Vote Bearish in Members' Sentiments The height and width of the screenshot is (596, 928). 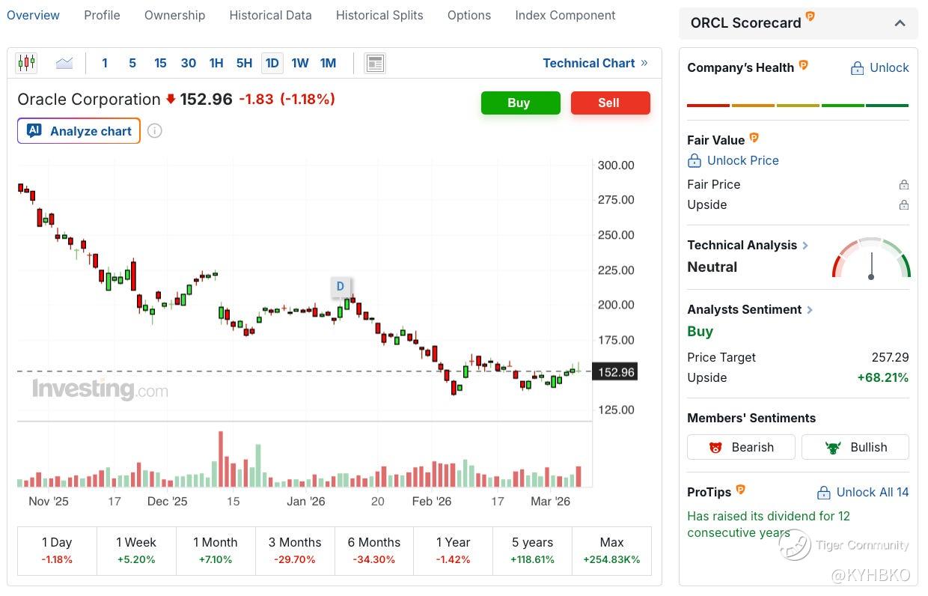tap(741, 447)
